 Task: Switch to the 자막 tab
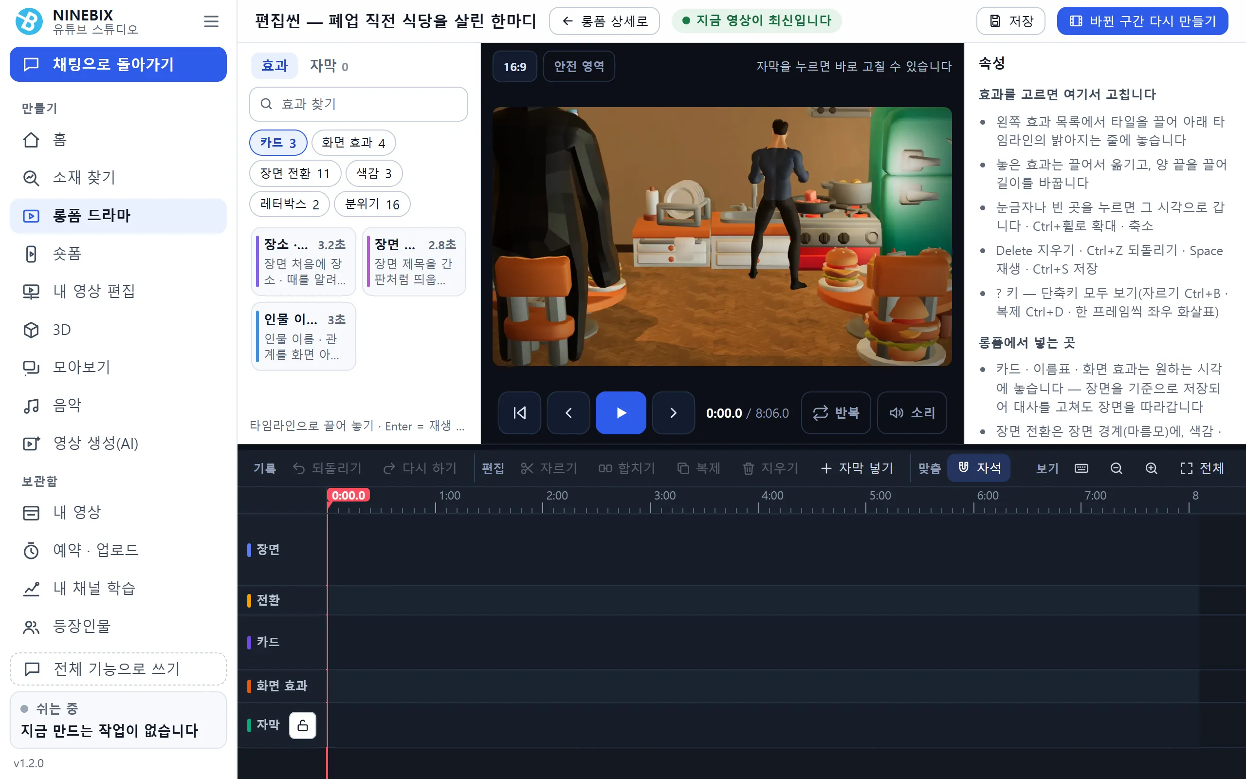(329, 65)
